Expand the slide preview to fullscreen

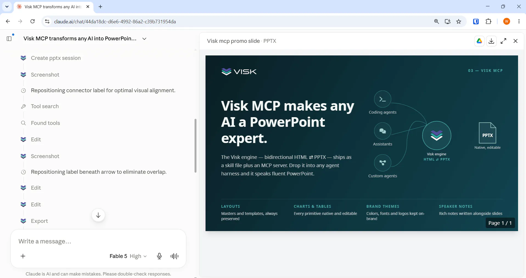point(504,41)
